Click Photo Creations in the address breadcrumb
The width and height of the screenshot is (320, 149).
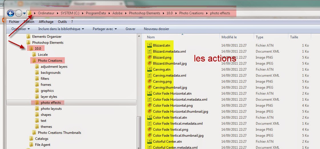pos(191,13)
